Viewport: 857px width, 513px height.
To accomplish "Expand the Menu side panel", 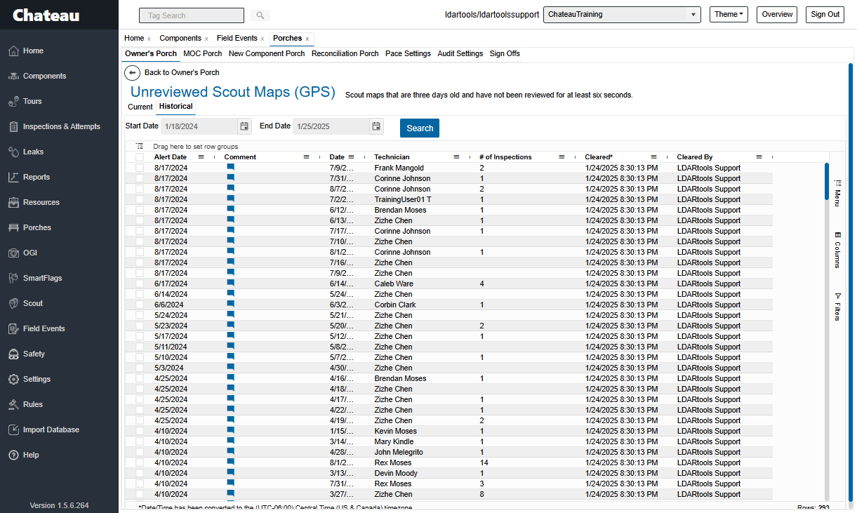I will (837, 193).
